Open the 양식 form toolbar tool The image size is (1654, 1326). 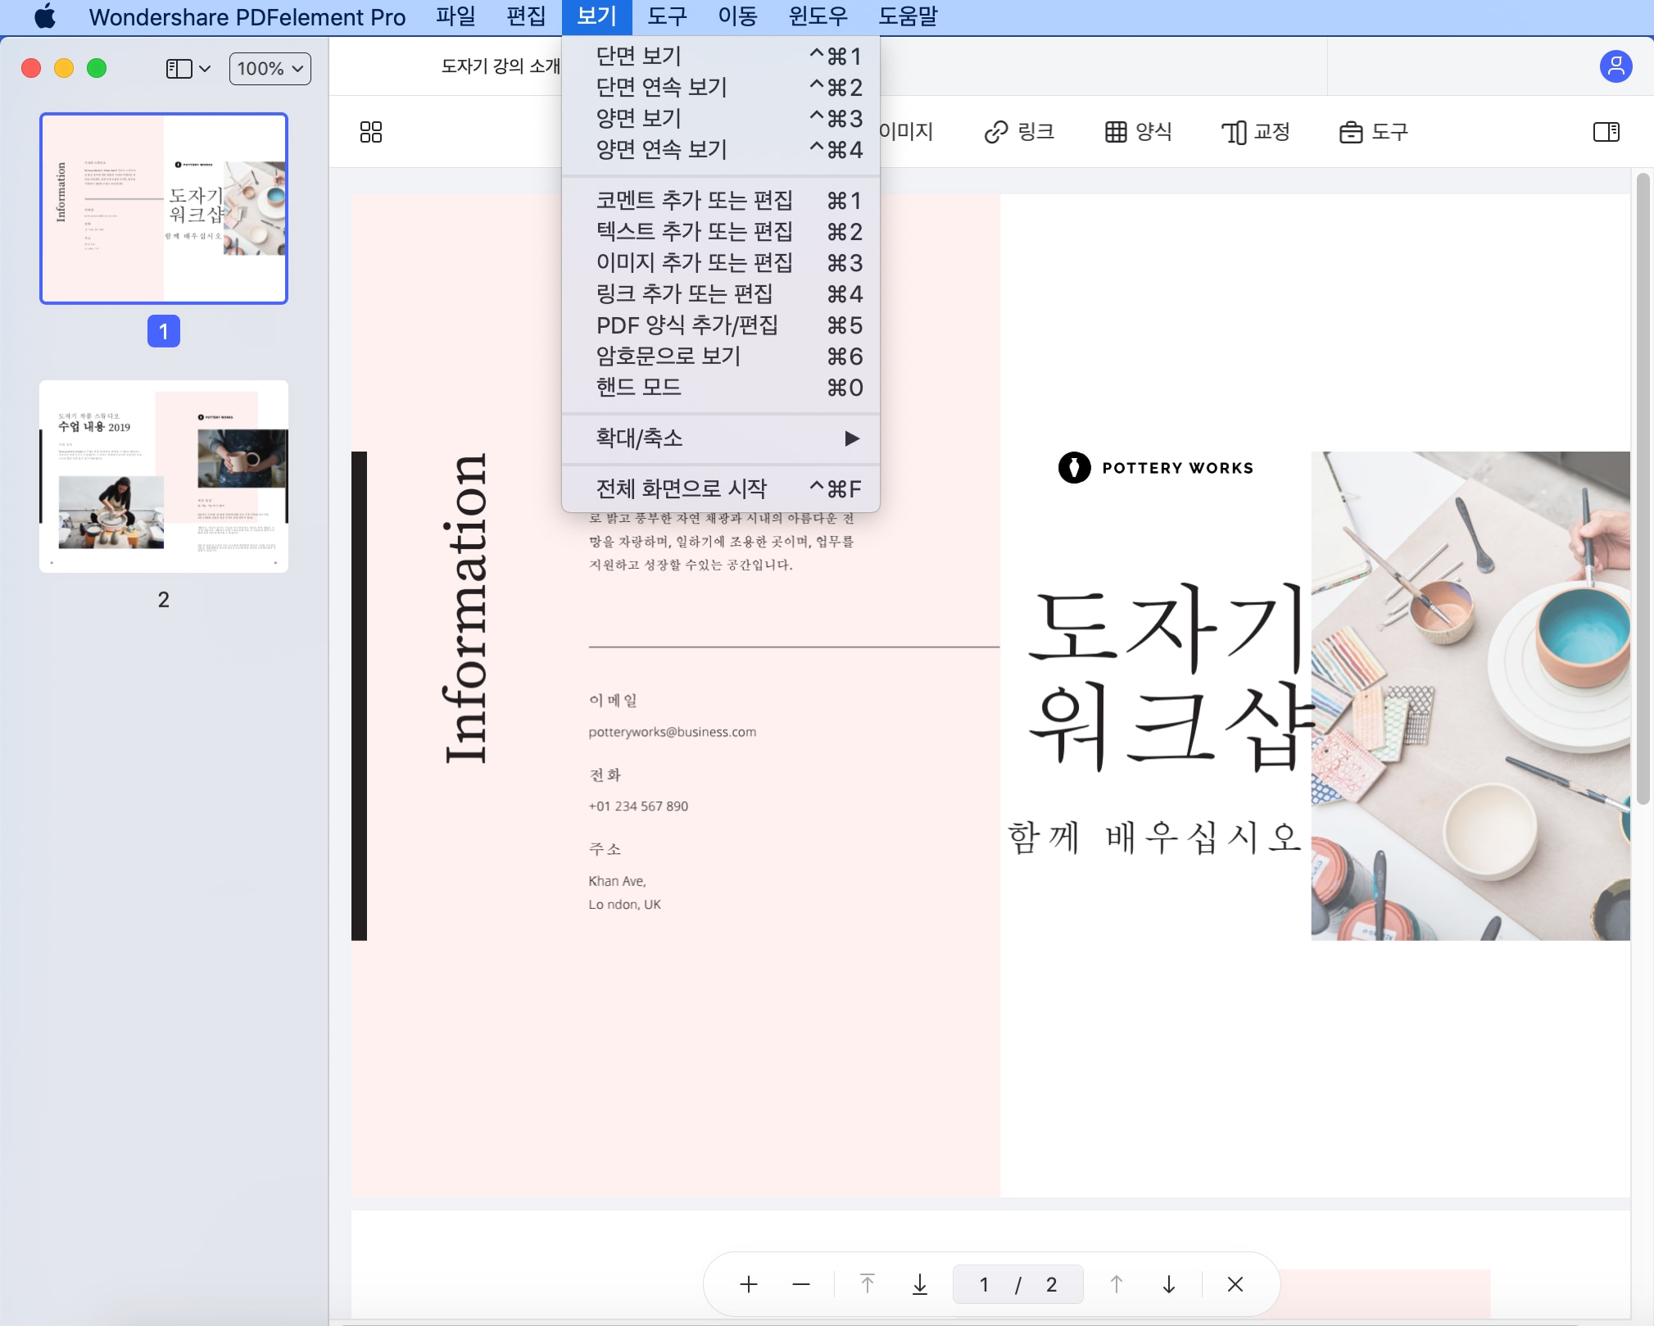[1138, 132]
